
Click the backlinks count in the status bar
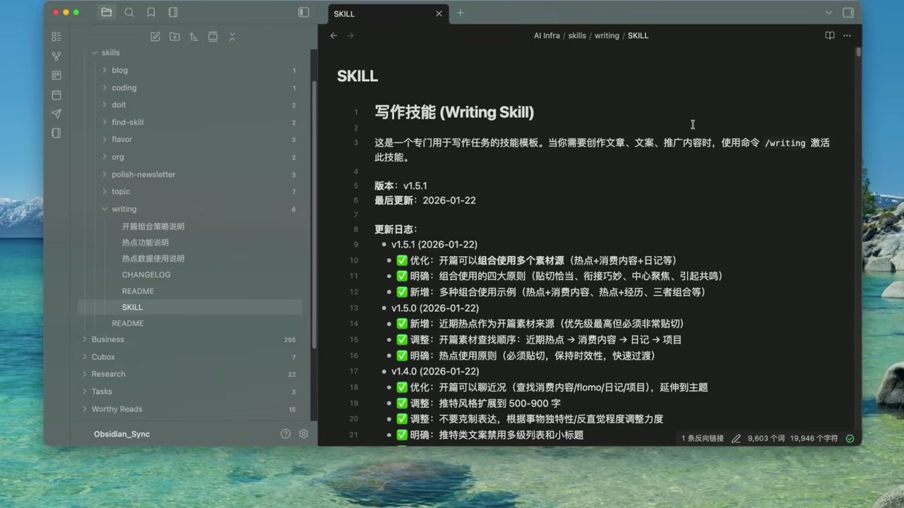[x=701, y=438]
